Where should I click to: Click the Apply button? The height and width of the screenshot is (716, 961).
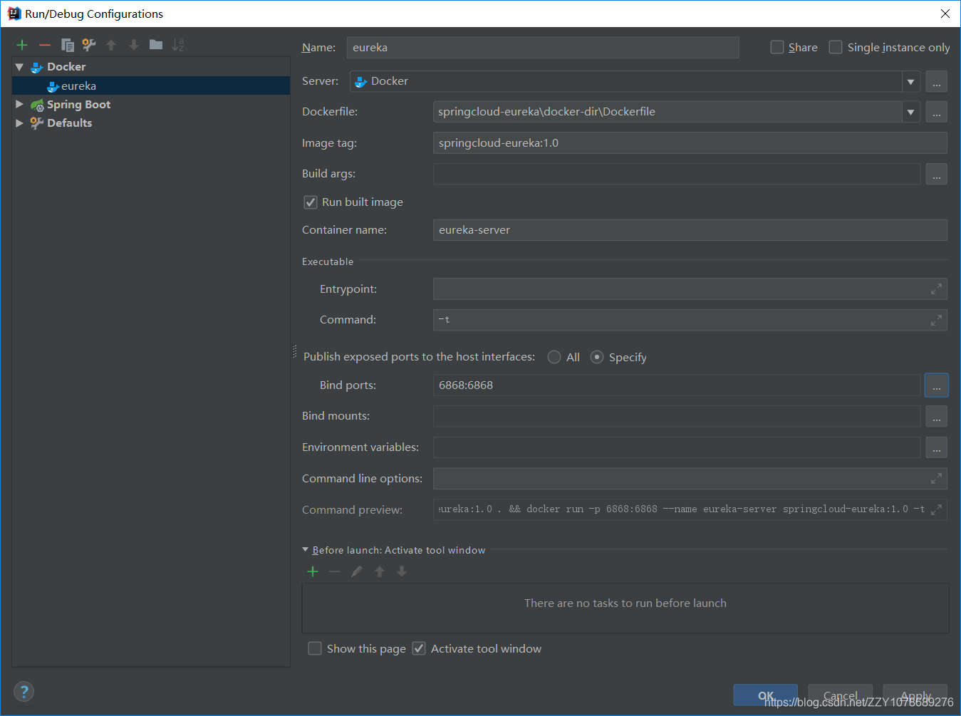coord(915,695)
